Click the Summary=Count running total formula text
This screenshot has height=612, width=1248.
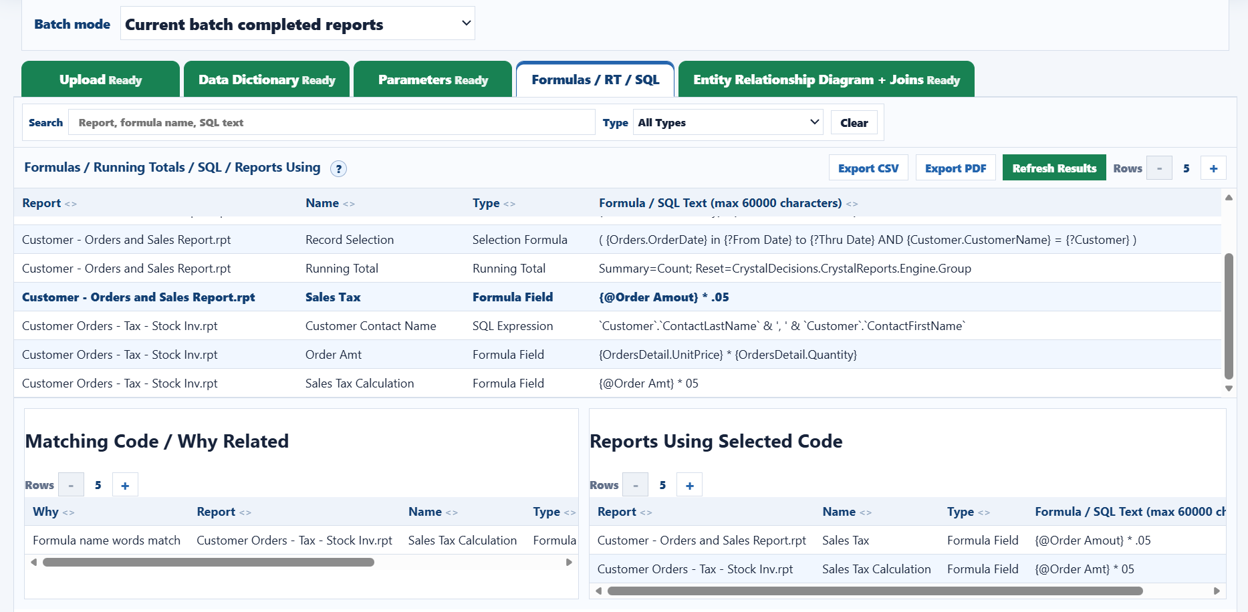point(785,268)
